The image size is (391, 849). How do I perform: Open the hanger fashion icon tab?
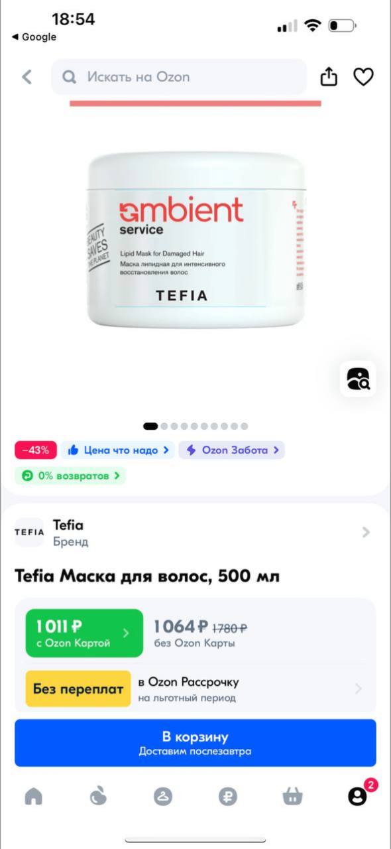[x=162, y=797]
